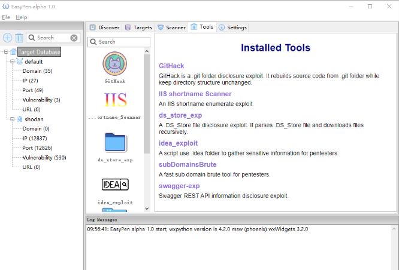Clear the target database search box

(74, 38)
